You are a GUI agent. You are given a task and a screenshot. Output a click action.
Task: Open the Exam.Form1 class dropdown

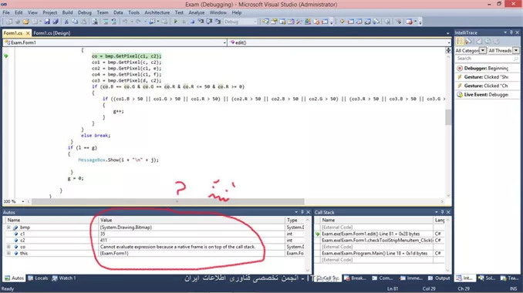(x=224, y=42)
